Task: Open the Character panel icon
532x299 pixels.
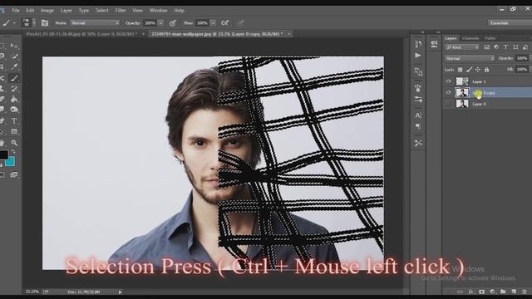Action: 418,115
